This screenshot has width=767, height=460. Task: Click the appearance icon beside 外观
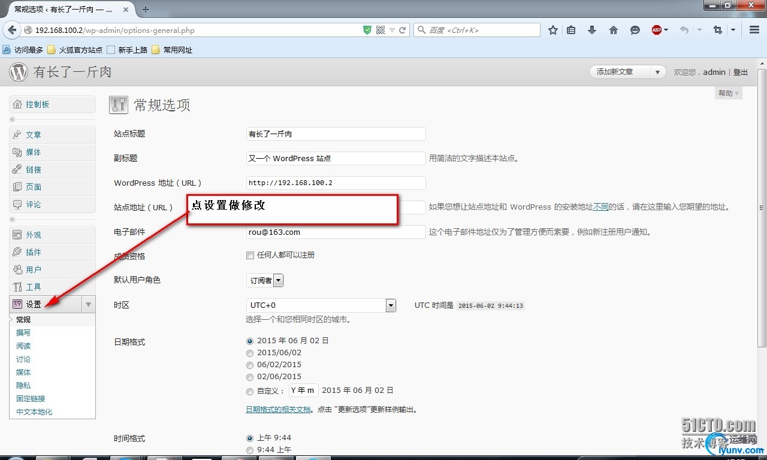(17, 235)
